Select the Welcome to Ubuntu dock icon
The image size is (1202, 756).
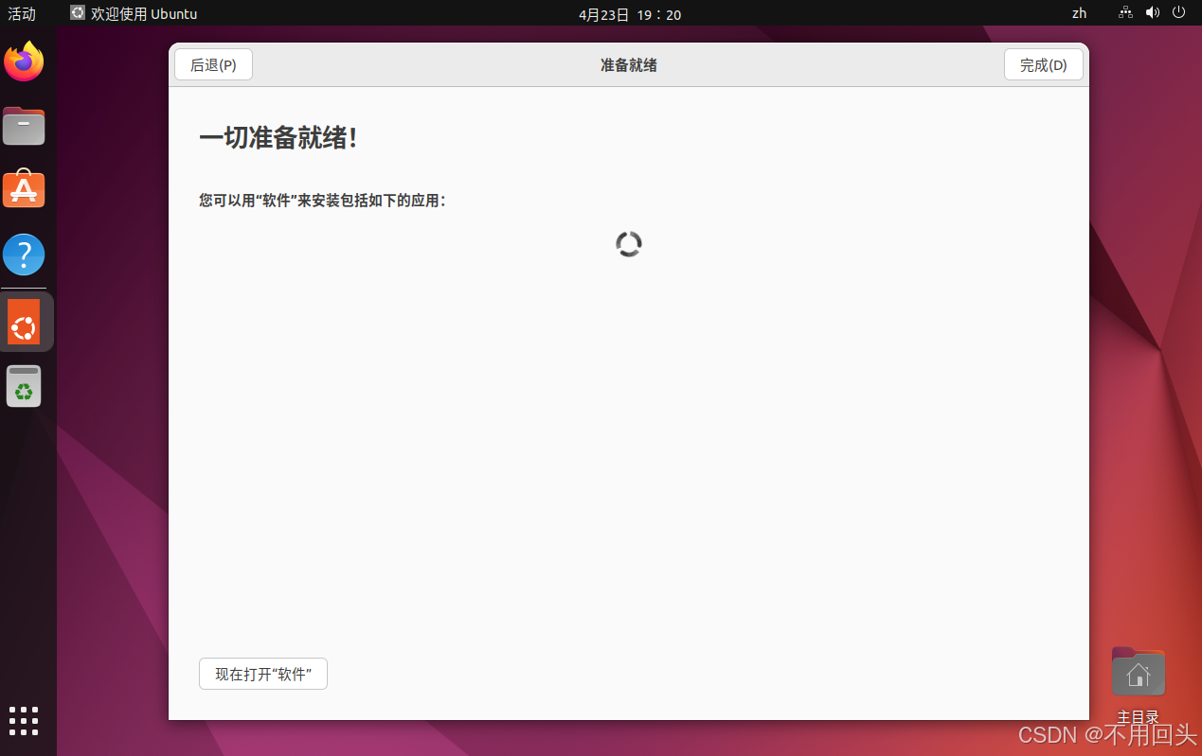[x=25, y=322]
